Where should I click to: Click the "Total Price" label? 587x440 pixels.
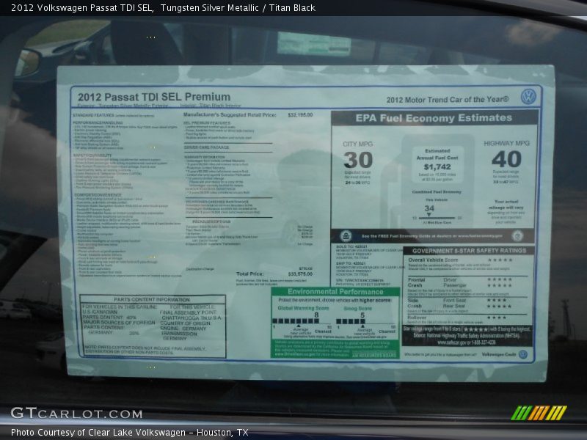(x=249, y=274)
